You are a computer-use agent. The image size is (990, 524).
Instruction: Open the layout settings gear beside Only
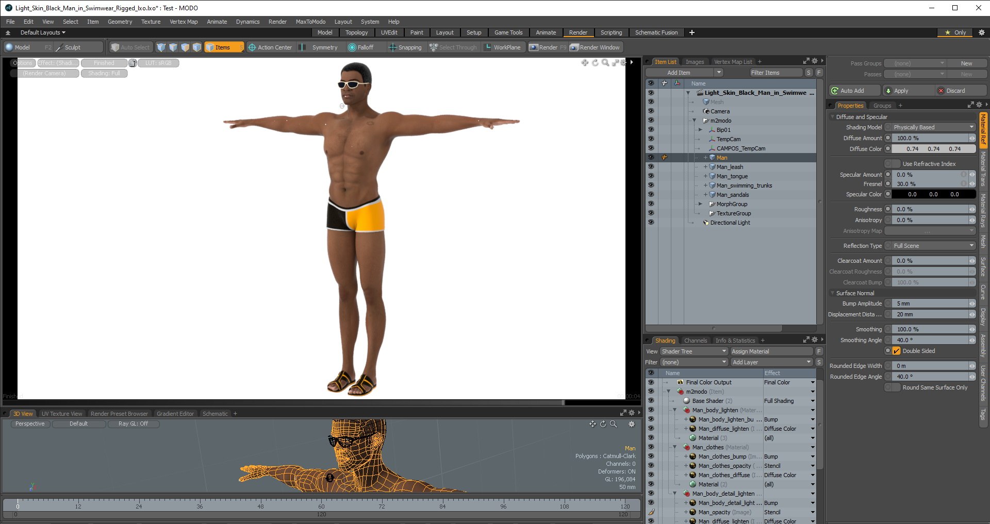(982, 32)
